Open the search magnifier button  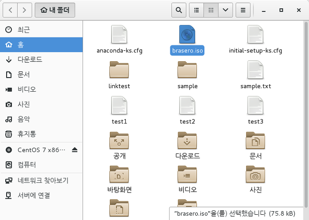click(179, 10)
